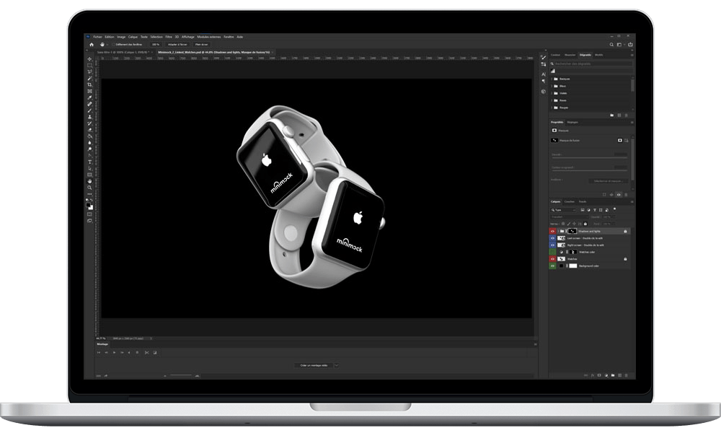Select the Brush tool

click(89, 110)
